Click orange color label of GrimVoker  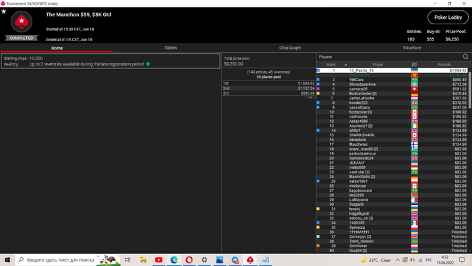pyautogui.click(x=318, y=246)
